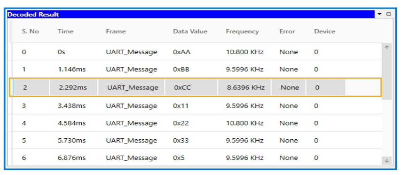Select the row with data 0x11
401x175 pixels.
tap(197, 106)
